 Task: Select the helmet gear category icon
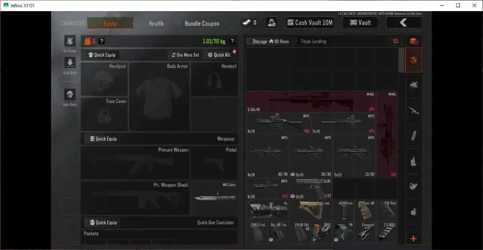pyautogui.click(x=414, y=85)
